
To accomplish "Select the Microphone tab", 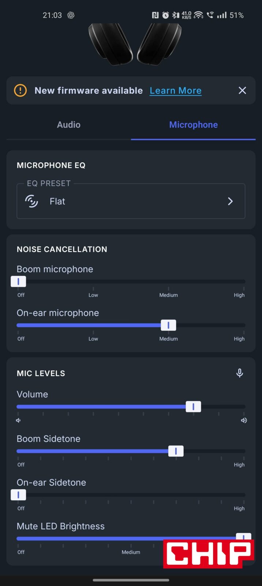I will [x=193, y=125].
